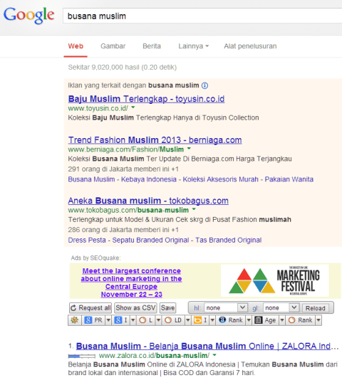Open the zalora.co.id URL dropdown arrow
Image resolution: width=342 pixels, height=380 pixels.
(x=214, y=355)
